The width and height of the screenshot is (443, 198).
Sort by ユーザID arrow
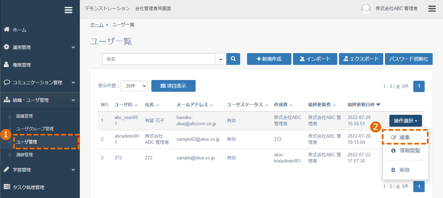coord(136,105)
